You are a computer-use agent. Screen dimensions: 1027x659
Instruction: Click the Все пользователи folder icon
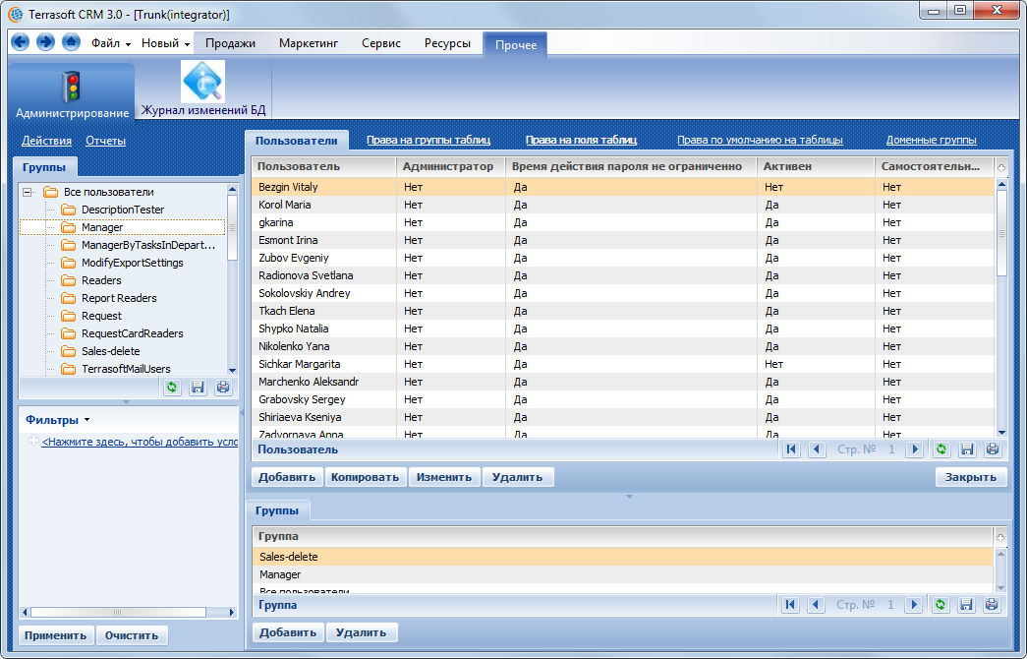pos(50,192)
